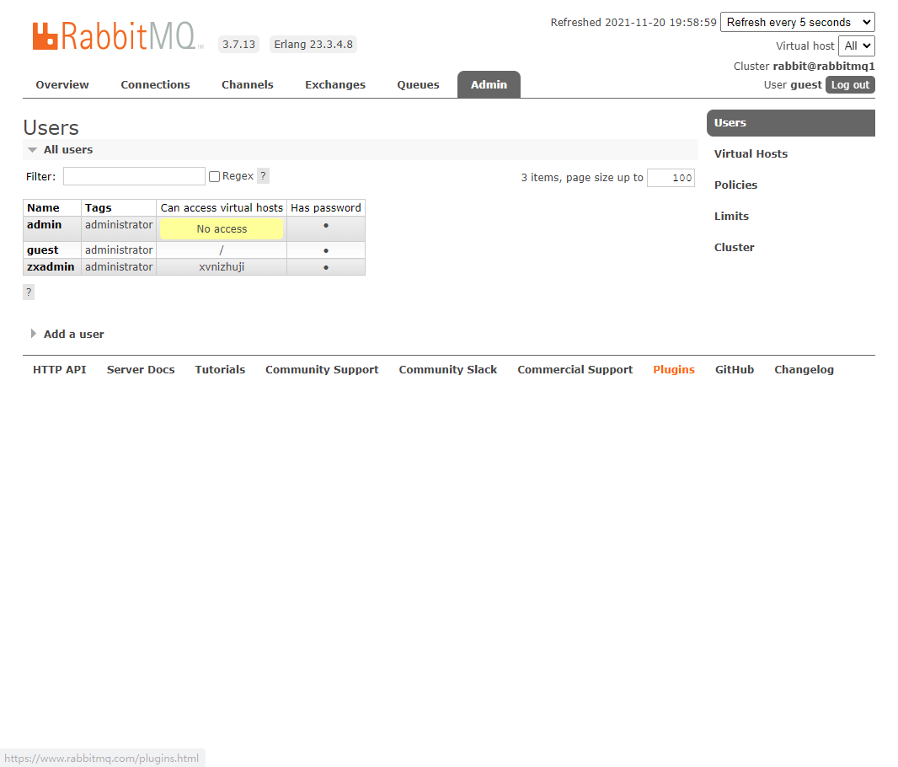This screenshot has height=767, width=898.
Task: Open Virtual Hosts in the side menu
Action: point(751,154)
